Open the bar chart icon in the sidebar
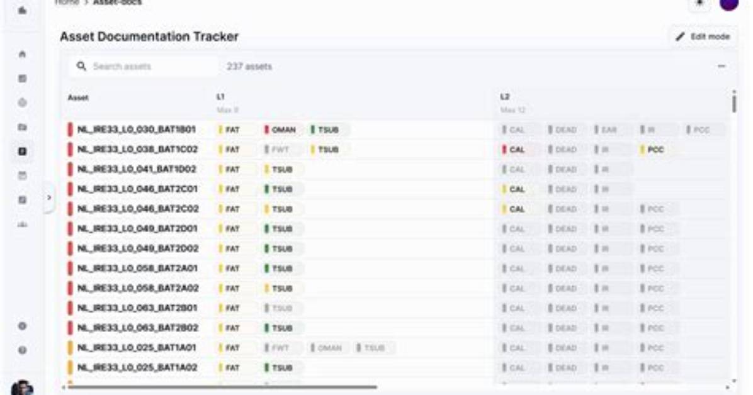Viewport: 753px width, 395px height. pyautogui.click(x=22, y=224)
